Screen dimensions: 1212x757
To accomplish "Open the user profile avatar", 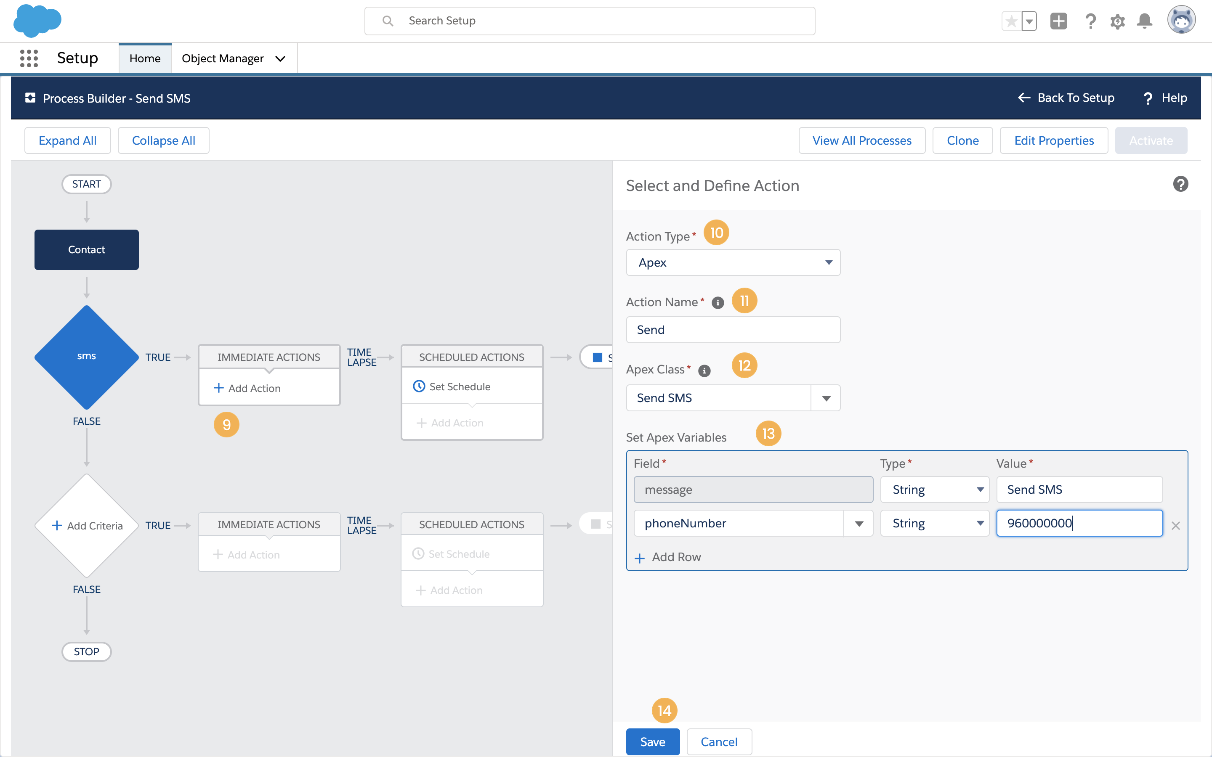I will 1181,20.
